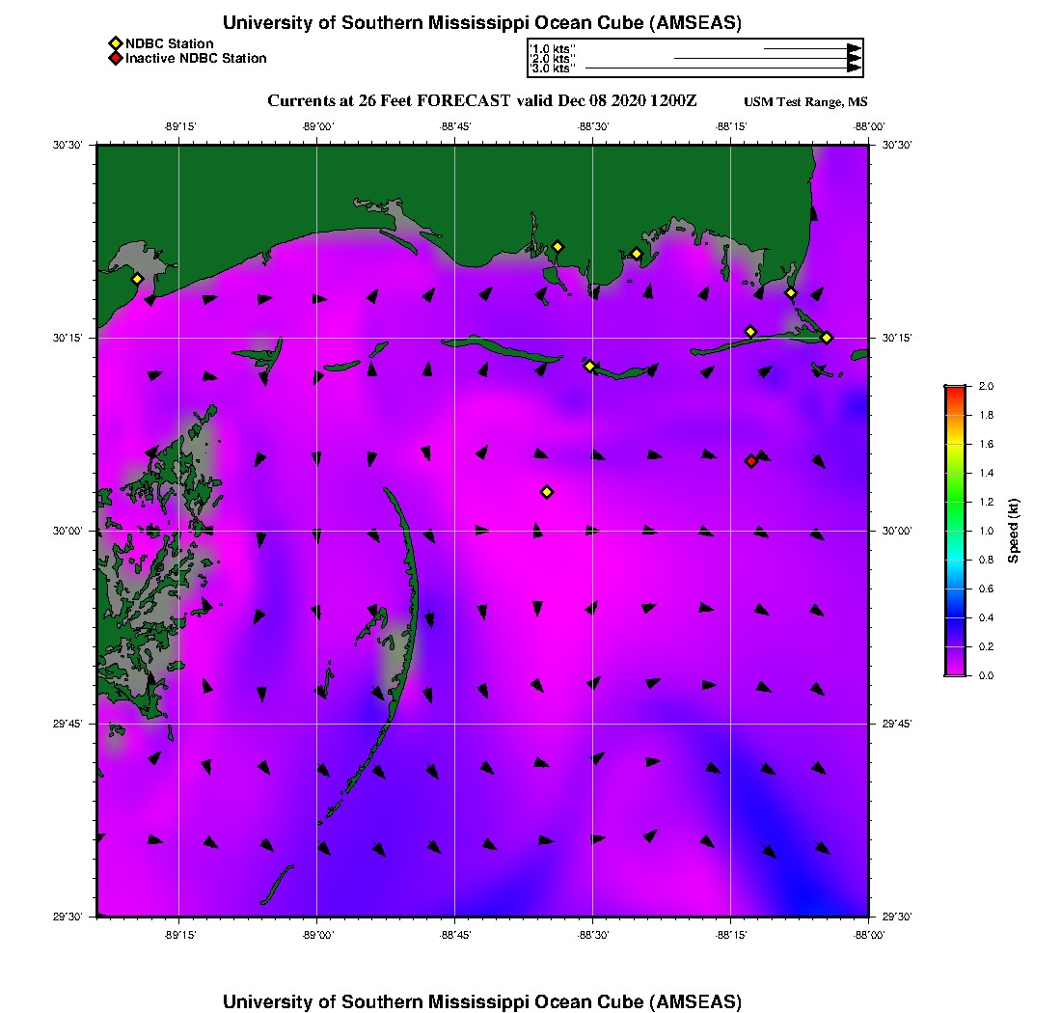Click the red inactive NDBC station marker on map
Viewport: 1061px width, 1013px height.
click(x=751, y=461)
